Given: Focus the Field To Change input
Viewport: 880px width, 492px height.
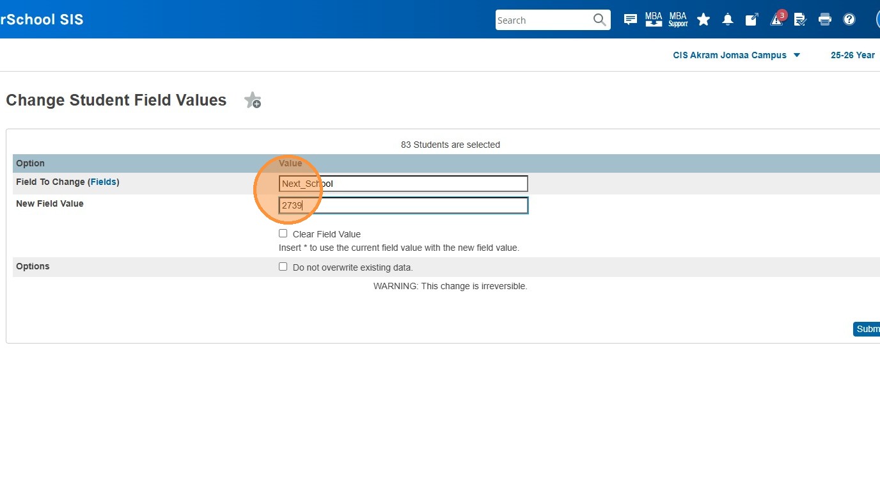Looking at the screenshot, I should point(404,184).
